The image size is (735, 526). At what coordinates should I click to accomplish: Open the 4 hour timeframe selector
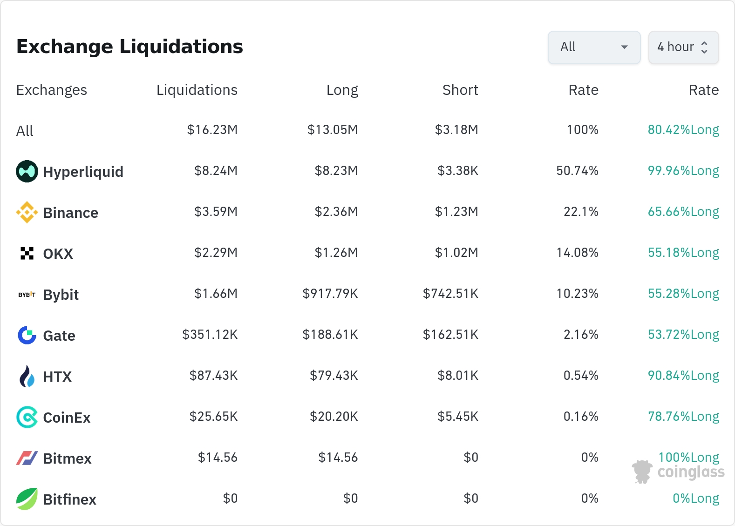[x=683, y=47]
